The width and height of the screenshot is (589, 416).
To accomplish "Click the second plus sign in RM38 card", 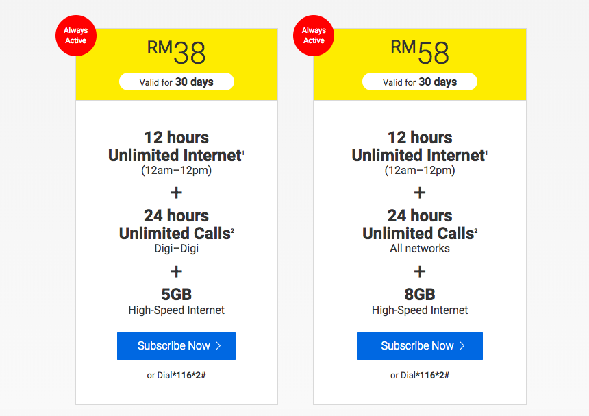I will pyautogui.click(x=176, y=271).
